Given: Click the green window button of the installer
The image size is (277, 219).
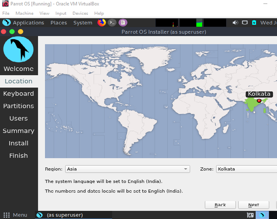Looking at the screenshot, I should click(x=12, y=32).
